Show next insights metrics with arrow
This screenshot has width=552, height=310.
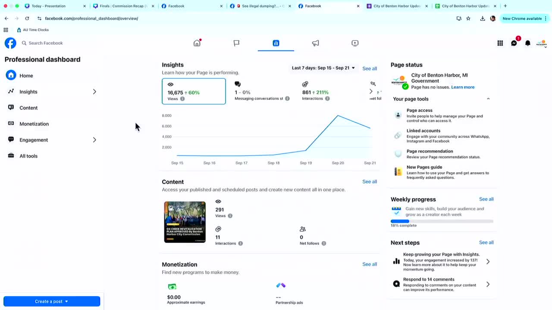click(x=371, y=91)
